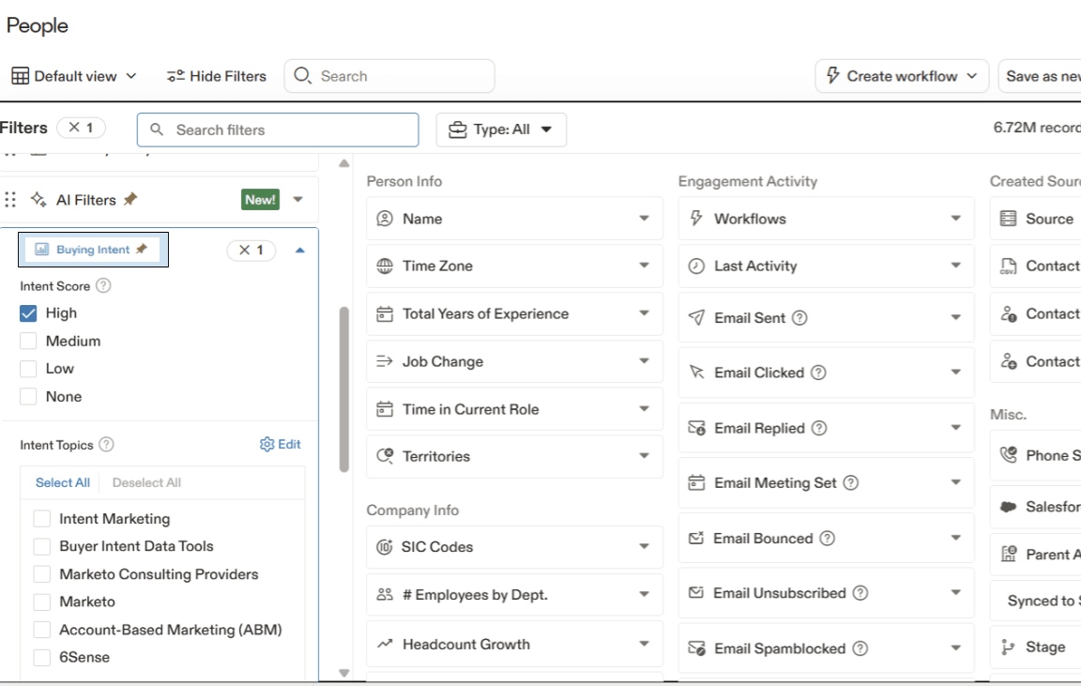
Task: Click the Email Meeting Set help icon
Action: [851, 482]
